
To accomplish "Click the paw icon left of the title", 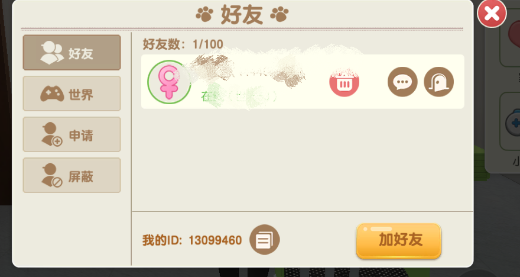I will 204,15.
